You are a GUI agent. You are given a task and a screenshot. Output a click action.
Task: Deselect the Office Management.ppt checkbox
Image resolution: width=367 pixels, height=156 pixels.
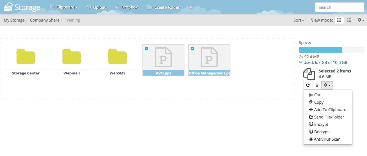point(192,49)
